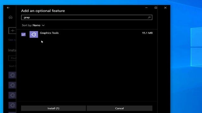Click the 15.1 MB size label
The width and height of the screenshot is (202, 113).
click(147, 33)
